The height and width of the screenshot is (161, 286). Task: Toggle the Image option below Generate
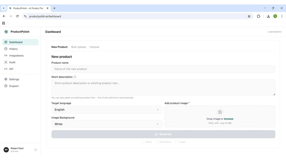tap(180, 142)
